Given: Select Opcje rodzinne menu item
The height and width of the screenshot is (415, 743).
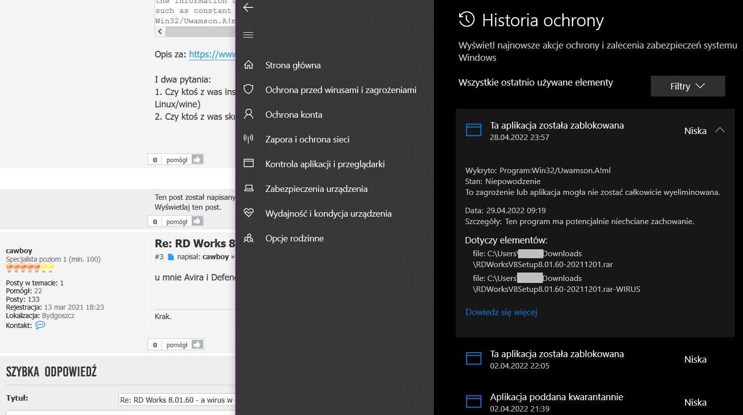Looking at the screenshot, I should point(295,238).
